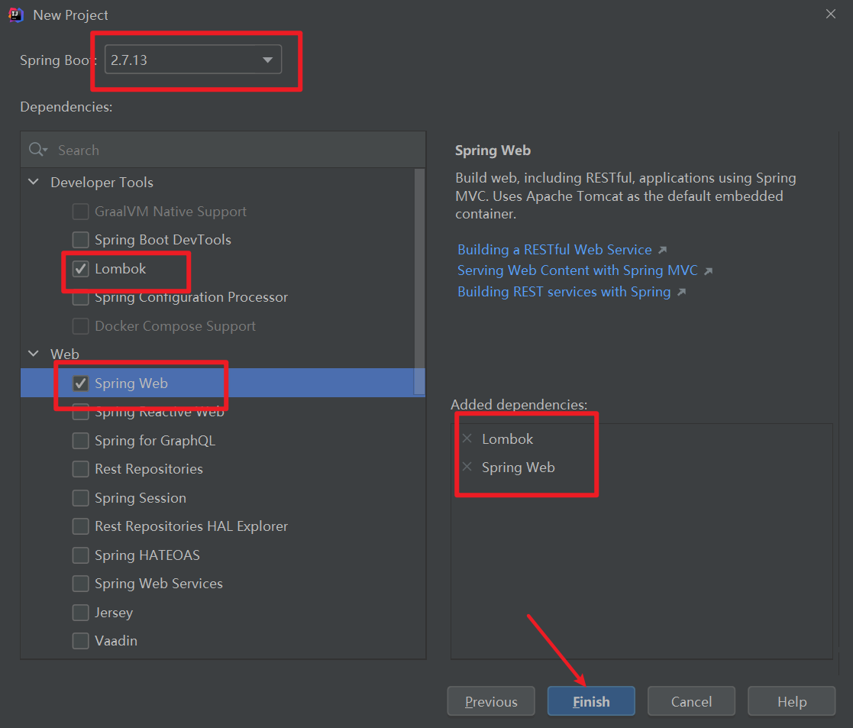
Task: Check Spring Web Services checkbox
Action: (80, 584)
